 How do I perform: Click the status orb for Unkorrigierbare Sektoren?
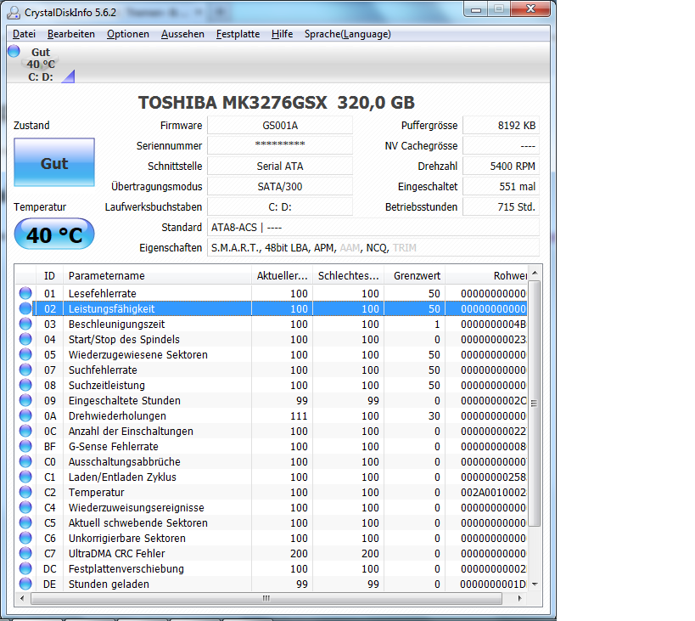click(x=25, y=538)
